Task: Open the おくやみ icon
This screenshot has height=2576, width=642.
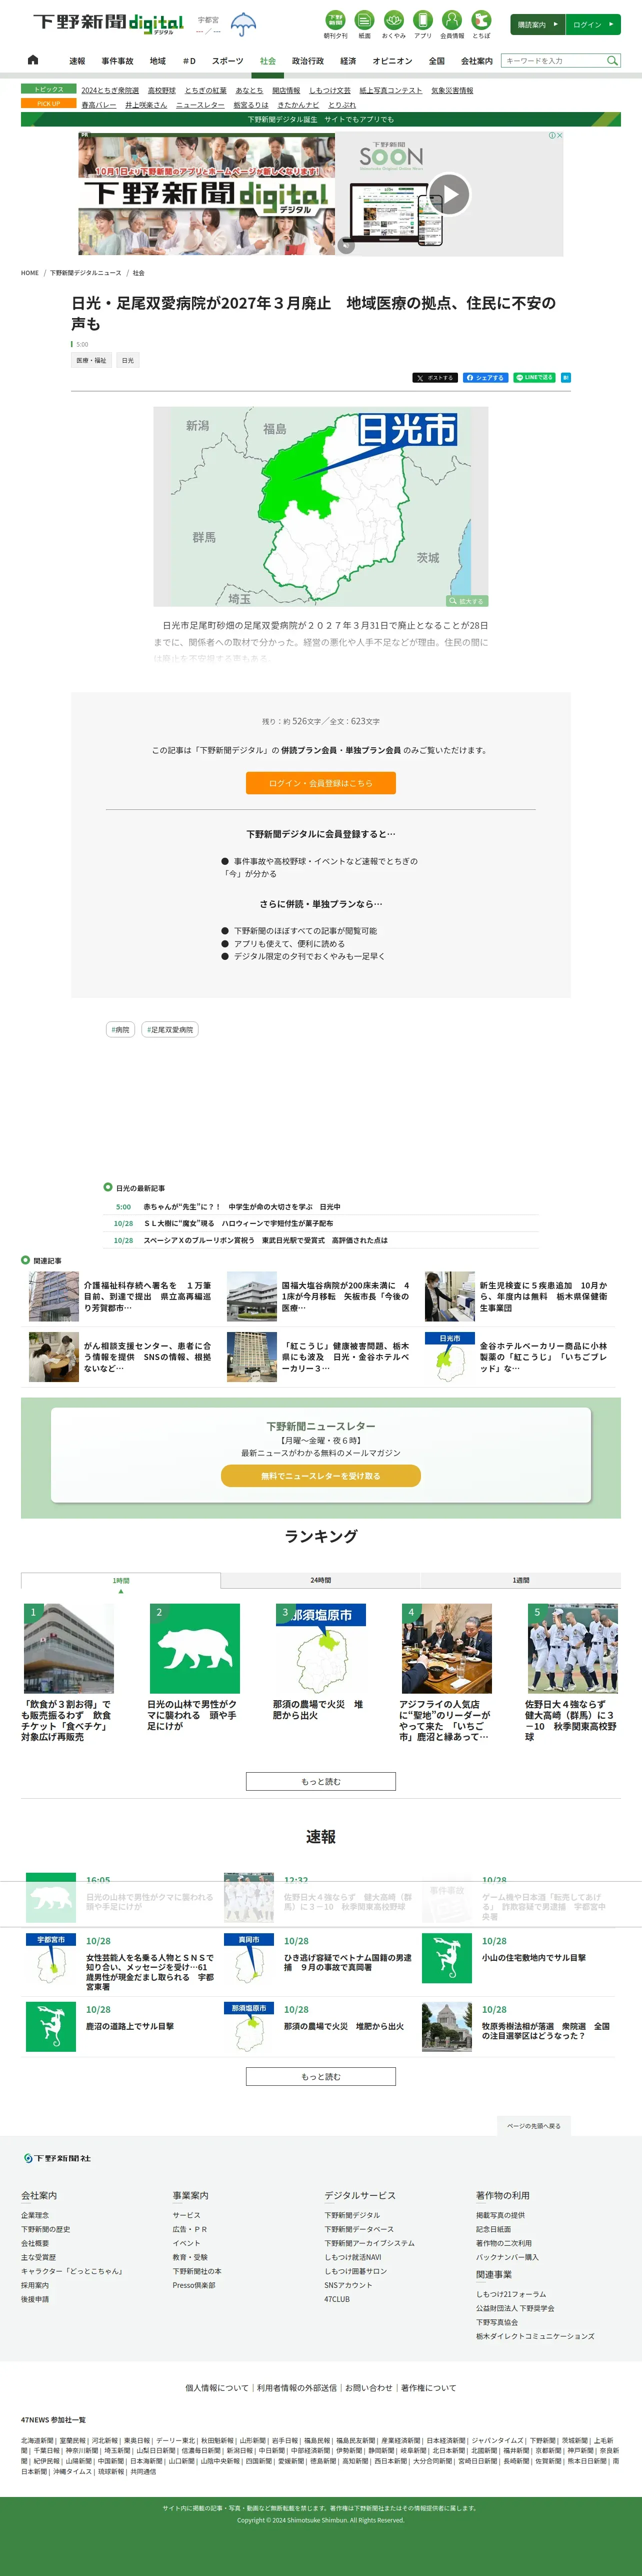Action: (x=394, y=24)
